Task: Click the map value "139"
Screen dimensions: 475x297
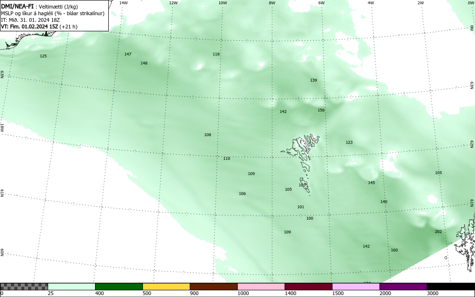Action: point(313,80)
